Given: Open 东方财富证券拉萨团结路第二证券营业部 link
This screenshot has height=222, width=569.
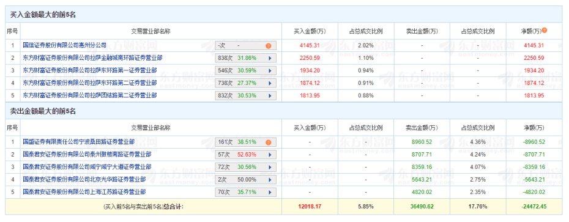Looking at the screenshot, I should (89, 95).
